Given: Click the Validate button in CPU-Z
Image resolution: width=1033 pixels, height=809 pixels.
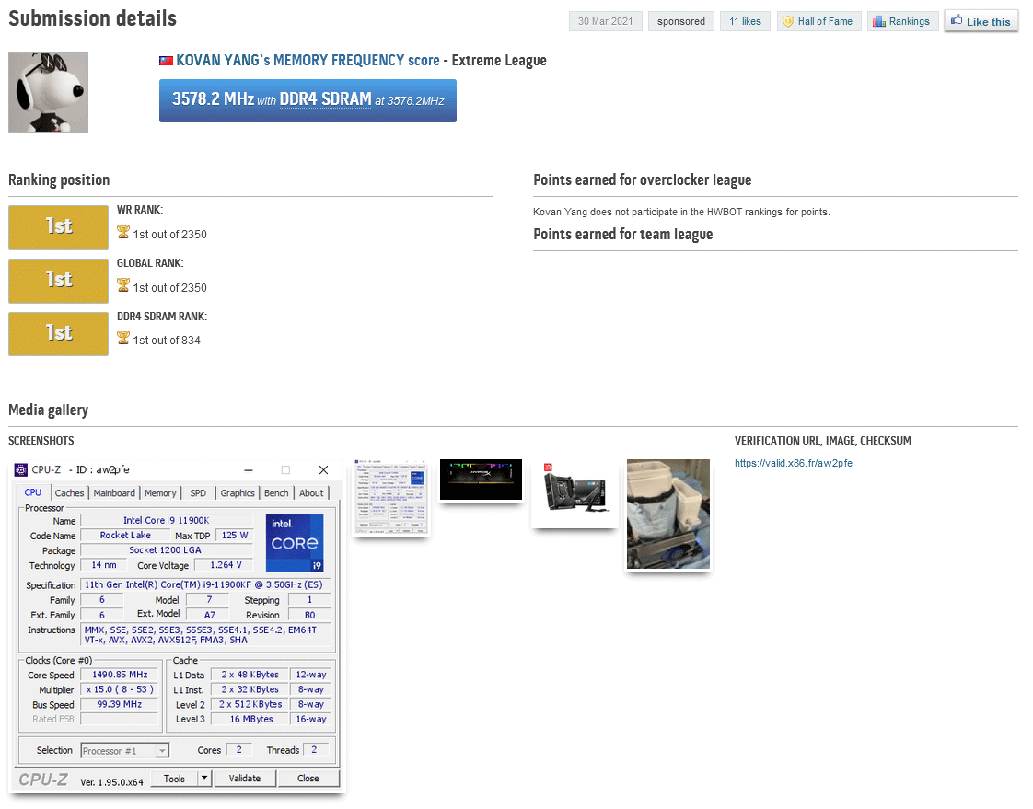Looking at the screenshot, I should (244, 778).
